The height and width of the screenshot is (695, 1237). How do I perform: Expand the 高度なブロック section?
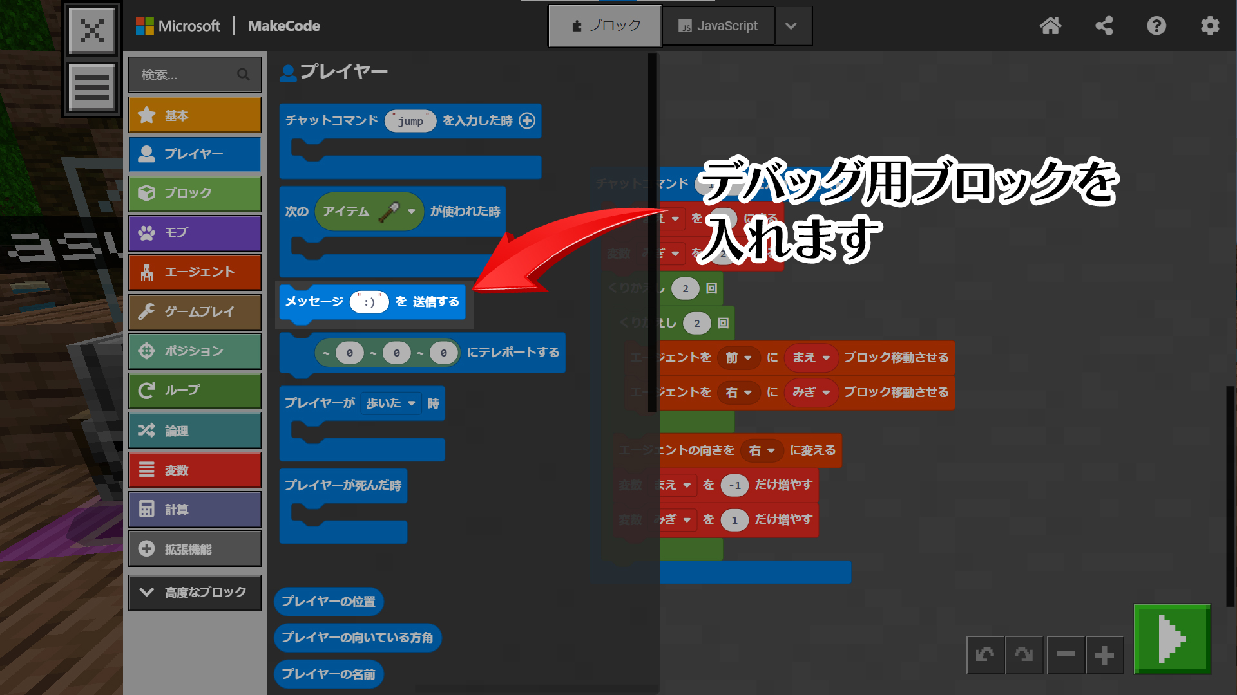tap(195, 592)
